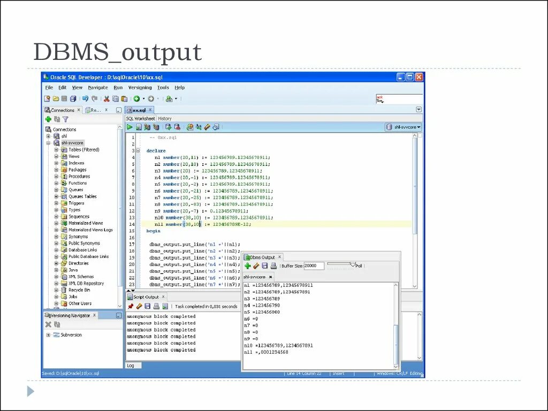Click the Run Script icon in worksheet toolbar
The height and width of the screenshot is (411, 548).
coord(139,127)
